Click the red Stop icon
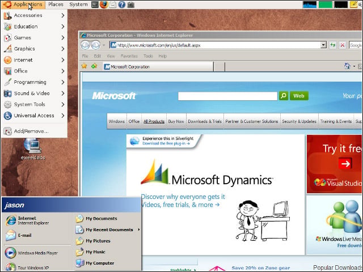The height and width of the screenshot is (272, 363). [343, 45]
